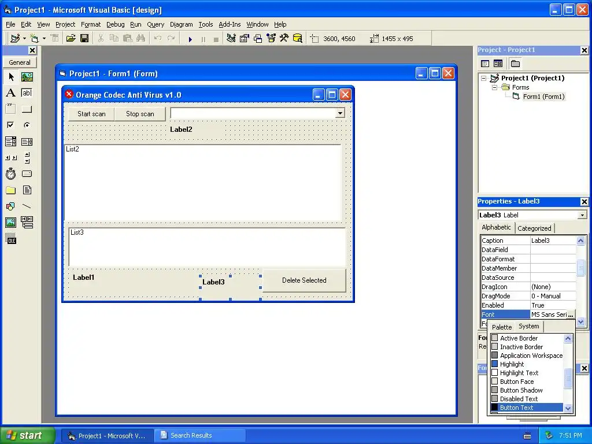
Task: Select the Enabled property row
Action: pyautogui.click(x=528, y=305)
